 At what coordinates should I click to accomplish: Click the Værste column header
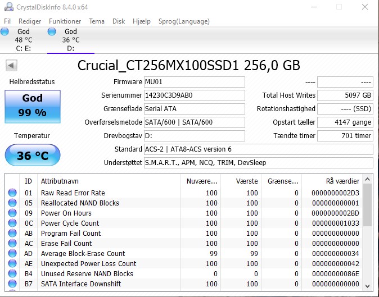coord(241,181)
